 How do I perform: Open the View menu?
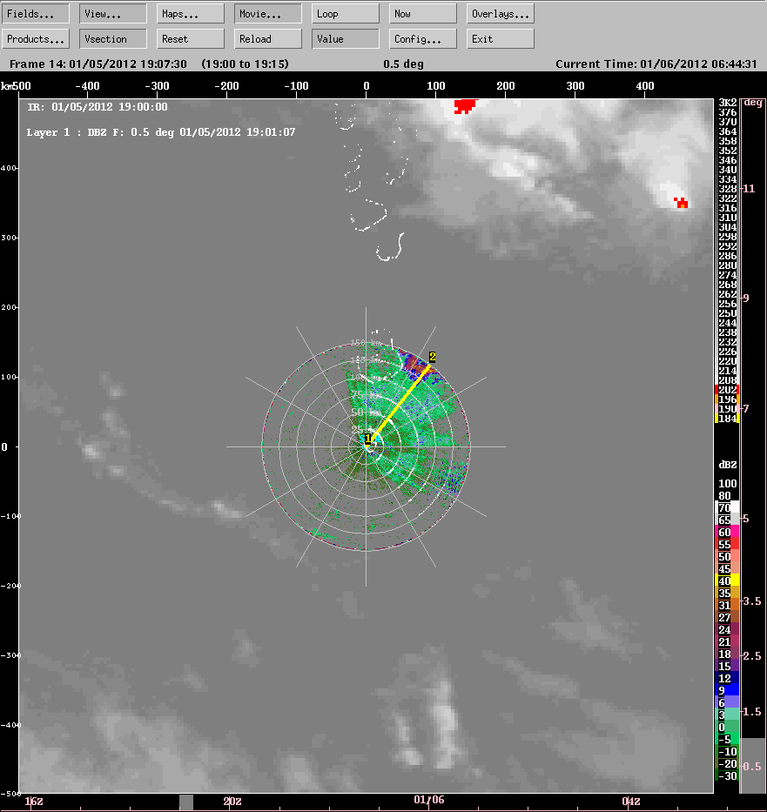pyautogui.click(x=112, y=13)
